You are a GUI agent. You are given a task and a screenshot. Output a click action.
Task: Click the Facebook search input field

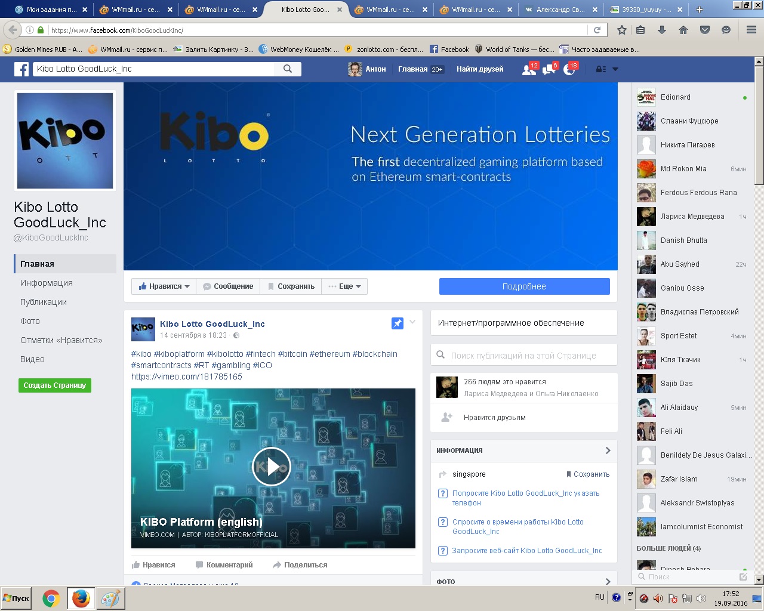[153, 69]
